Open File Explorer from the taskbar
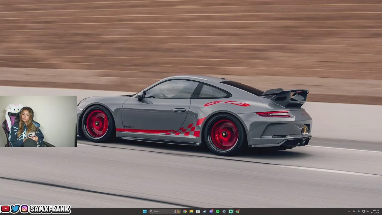 [191, 211]
